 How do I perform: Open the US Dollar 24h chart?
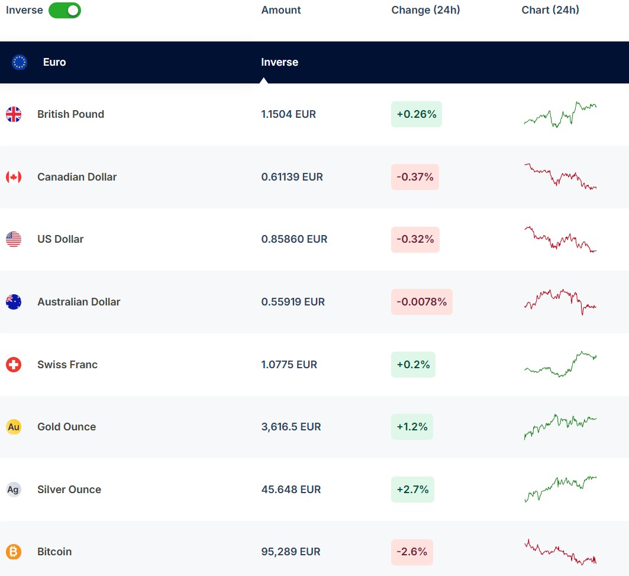tap(560, 239)
